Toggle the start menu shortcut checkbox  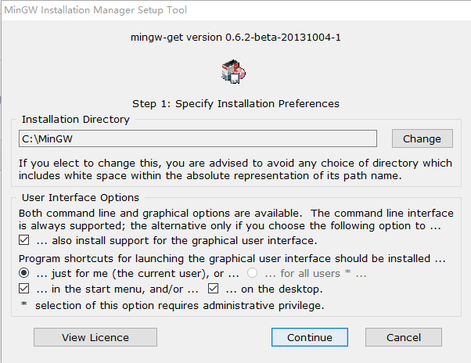[x=24, y=289]
